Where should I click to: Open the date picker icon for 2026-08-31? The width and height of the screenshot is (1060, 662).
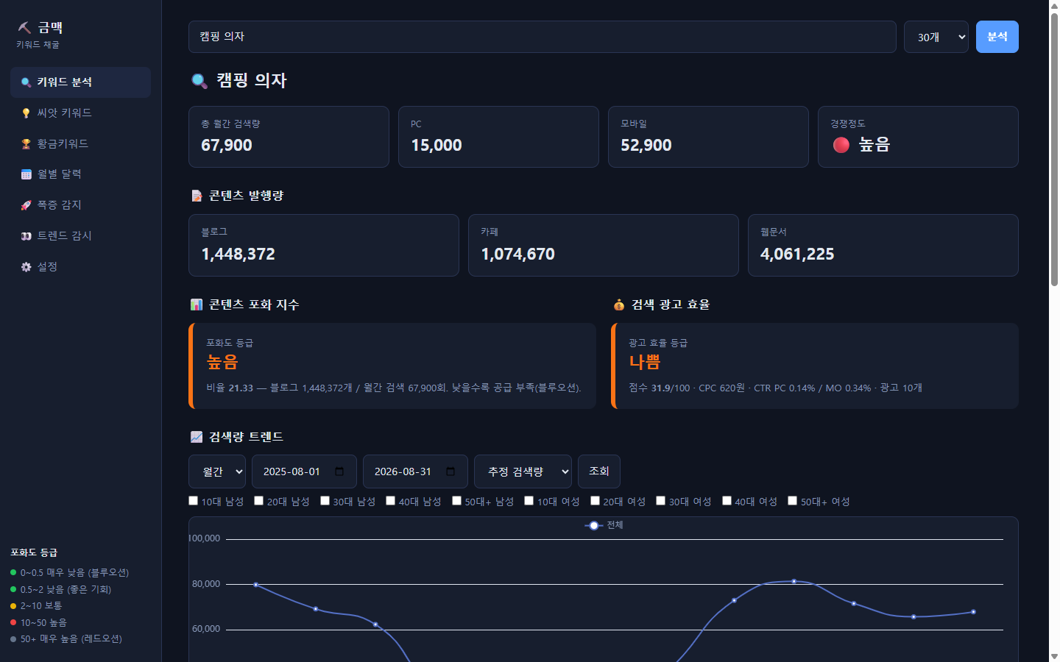click(451, 471)
